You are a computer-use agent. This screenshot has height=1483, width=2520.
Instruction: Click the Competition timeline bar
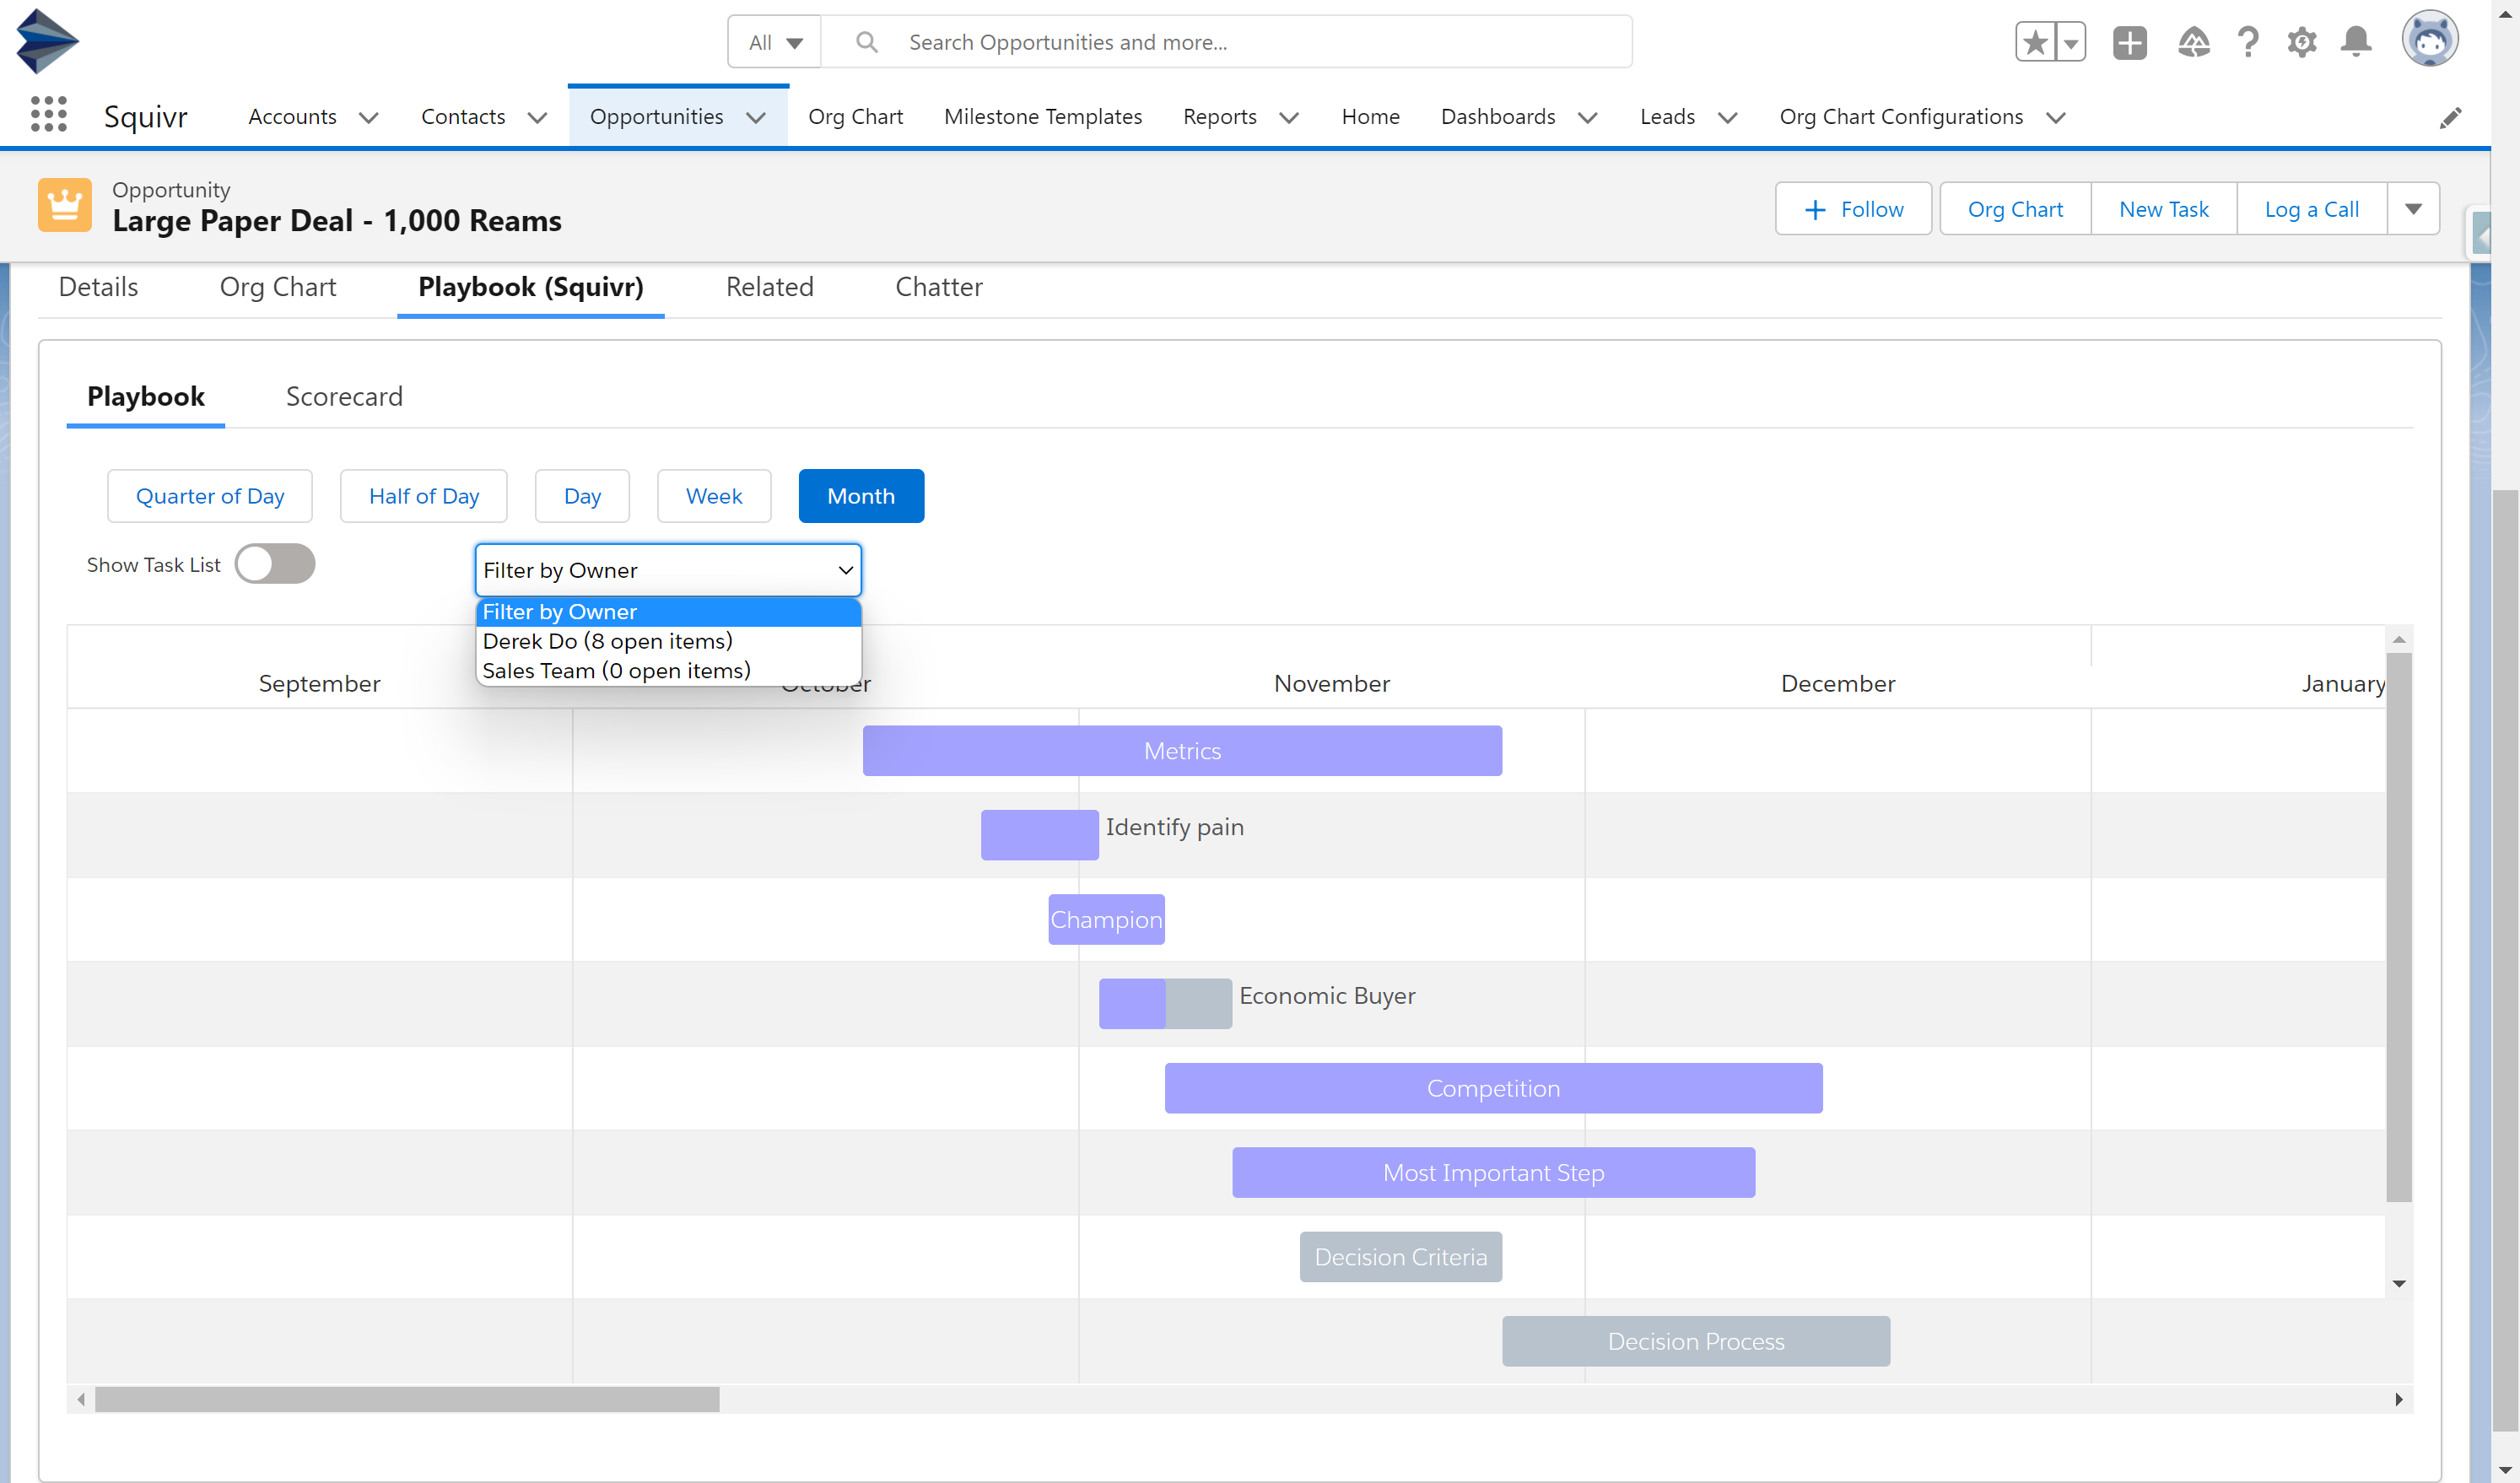1493,1088
